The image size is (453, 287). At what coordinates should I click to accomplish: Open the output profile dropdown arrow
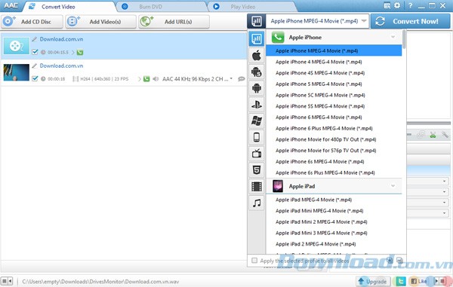point(364,21)
